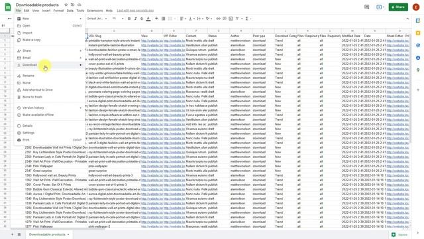
Task: Open the fill color picker
Action: (x=156, y=19)
